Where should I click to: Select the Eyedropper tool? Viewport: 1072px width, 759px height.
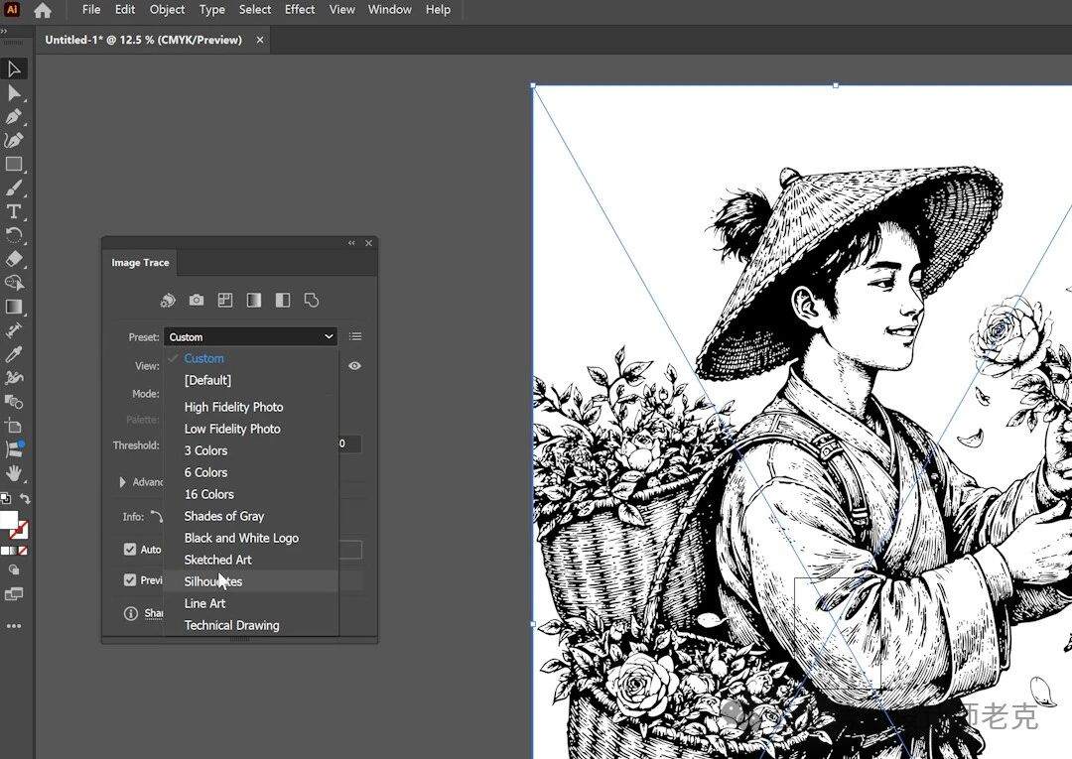click(x=14, y=354)
